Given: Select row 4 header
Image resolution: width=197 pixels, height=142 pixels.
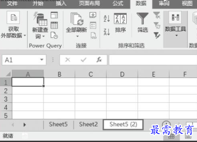Looking at the screenshot, I should coord(6,107).
